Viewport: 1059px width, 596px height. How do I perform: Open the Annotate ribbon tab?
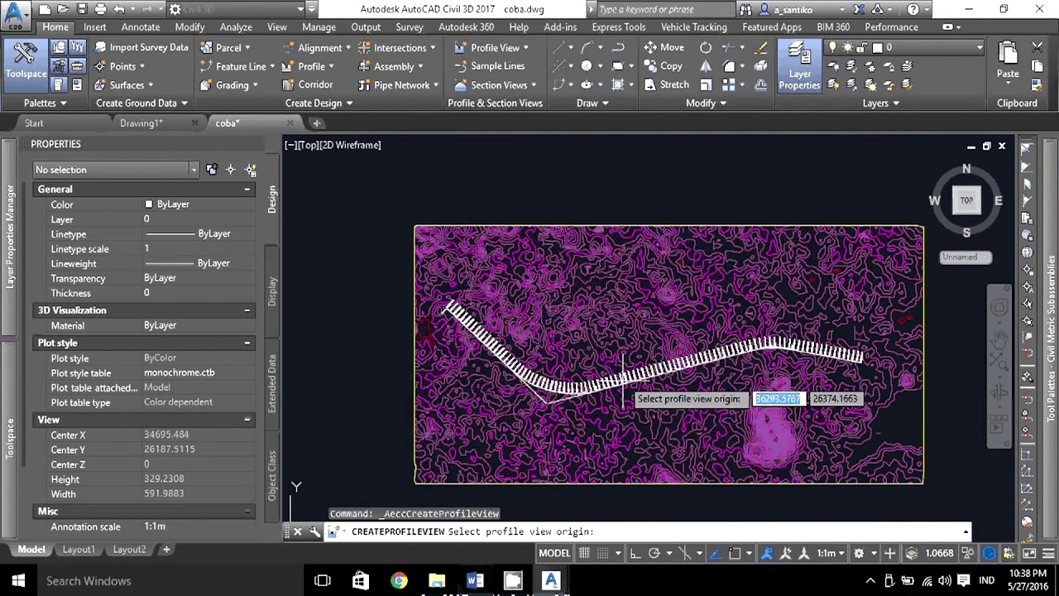tap(141, 26)
